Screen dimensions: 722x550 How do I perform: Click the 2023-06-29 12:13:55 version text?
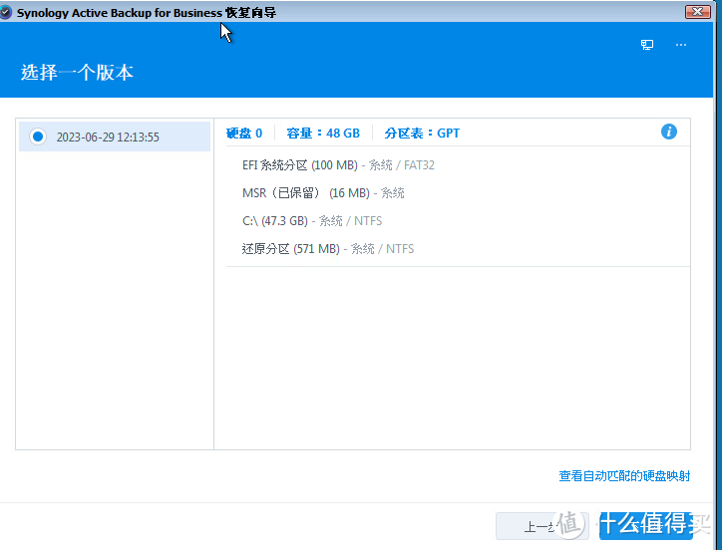108,137
